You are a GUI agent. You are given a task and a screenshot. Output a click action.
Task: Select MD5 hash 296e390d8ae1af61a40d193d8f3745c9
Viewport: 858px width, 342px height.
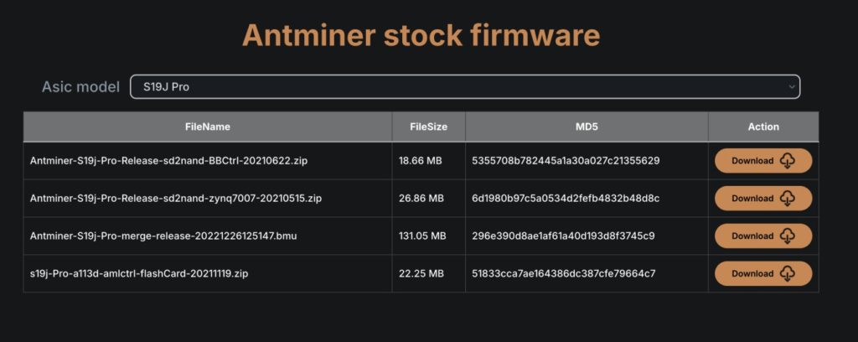[x=563, y=236]
